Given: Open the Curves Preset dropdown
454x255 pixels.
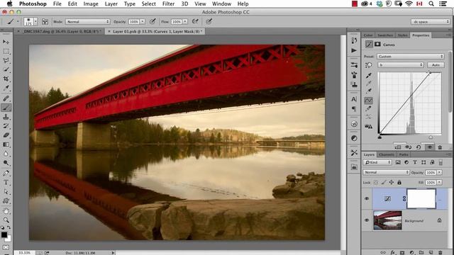Looking at the screenshot, I should pyautogui.click(x=411, y=57).
